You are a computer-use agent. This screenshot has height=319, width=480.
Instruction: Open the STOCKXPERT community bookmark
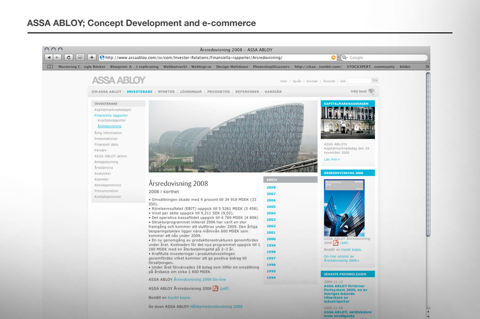point(371,67)
